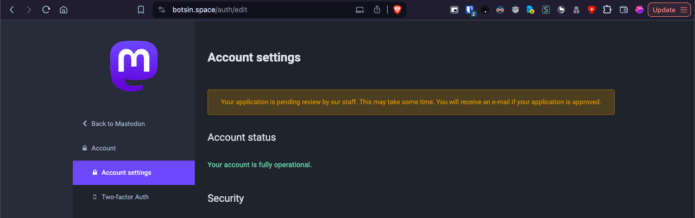Open the Bitwarden extension
This screenshot has width=695, height=218.
pyautogui.click(x=469, y=10)
